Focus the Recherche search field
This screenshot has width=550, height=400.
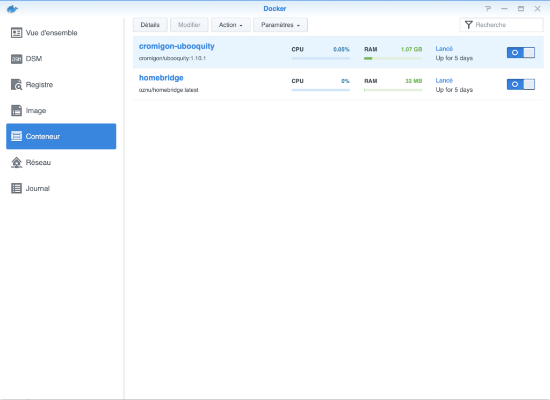point(501,25)
